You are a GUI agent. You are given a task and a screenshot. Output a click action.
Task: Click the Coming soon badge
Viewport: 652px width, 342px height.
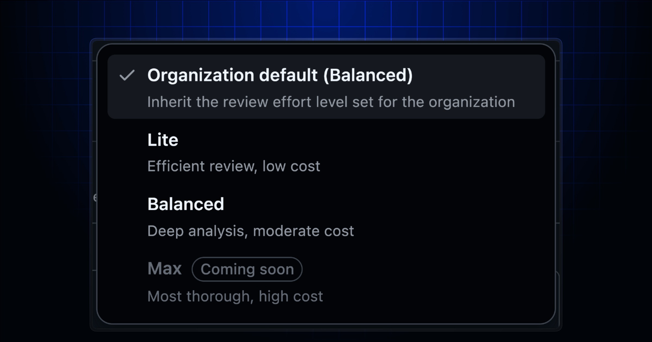click(x=247, y=269)
